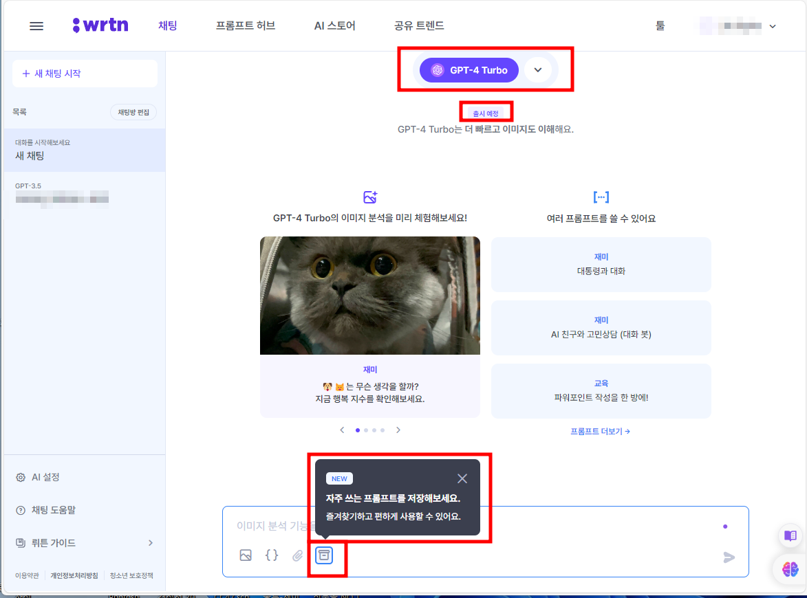The height and width of the screenshot is (598, 807).
Task: Open 채팅 도움말 help
Action: (45, 510)
